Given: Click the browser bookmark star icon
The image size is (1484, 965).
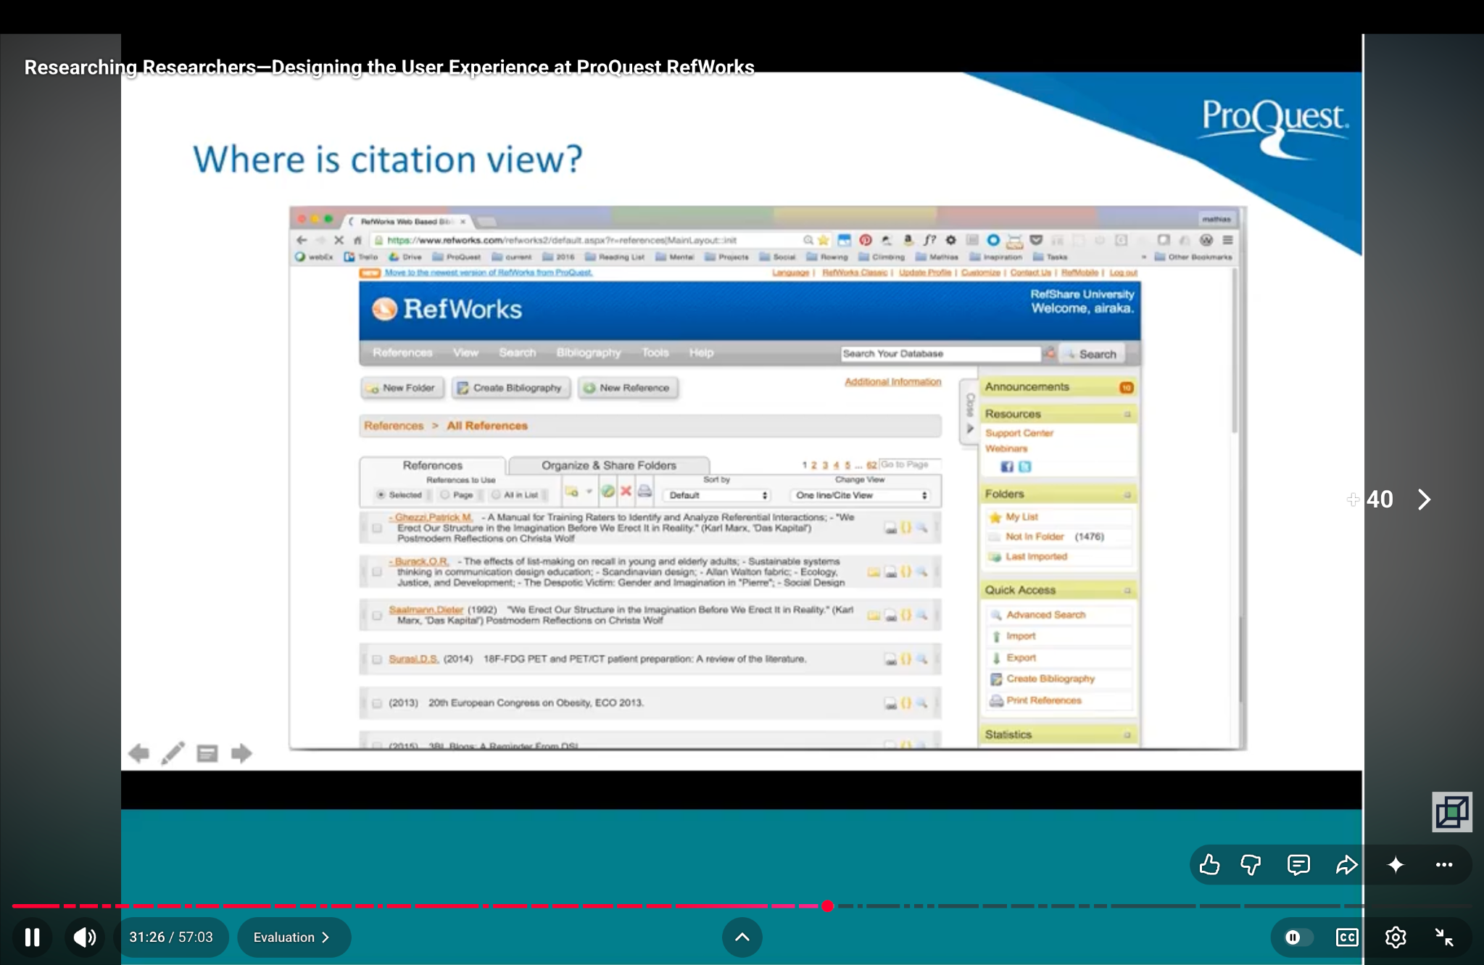Looking at the screenshot, I should (x=823, y=240).
